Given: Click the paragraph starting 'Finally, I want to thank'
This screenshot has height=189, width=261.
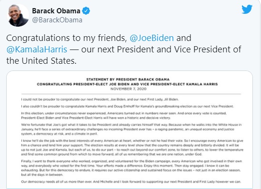Looking at the screenshot, I should (x=131, y=168).
